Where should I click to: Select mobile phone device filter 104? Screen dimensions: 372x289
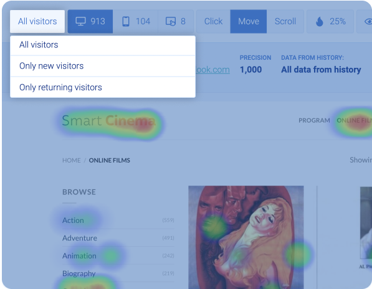click(136, 21)
